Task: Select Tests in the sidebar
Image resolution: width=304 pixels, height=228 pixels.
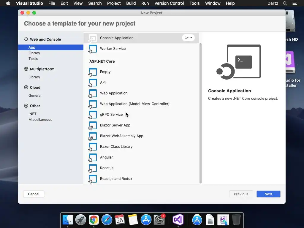Action: 51,58
